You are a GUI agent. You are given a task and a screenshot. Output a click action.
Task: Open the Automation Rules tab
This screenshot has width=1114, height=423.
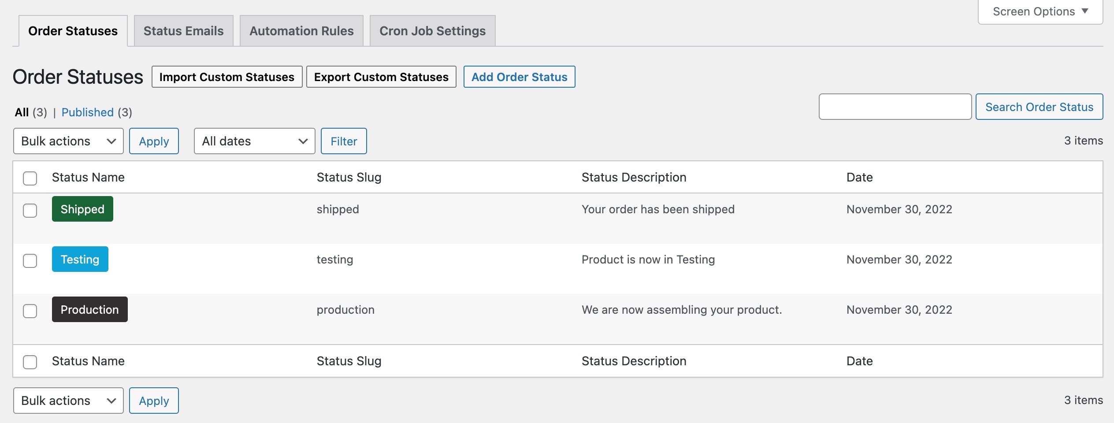click(301, 31)
